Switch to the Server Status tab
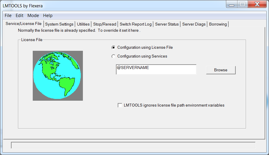This screenshot has width=269, height=155. (167, 24)
